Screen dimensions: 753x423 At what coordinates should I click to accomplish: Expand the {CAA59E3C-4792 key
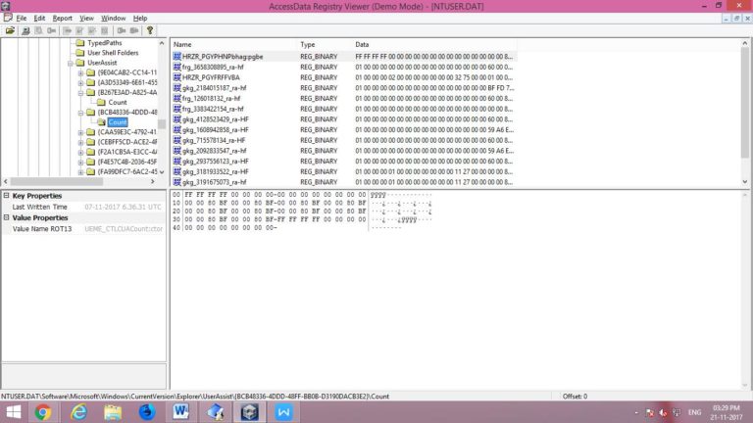80,132
